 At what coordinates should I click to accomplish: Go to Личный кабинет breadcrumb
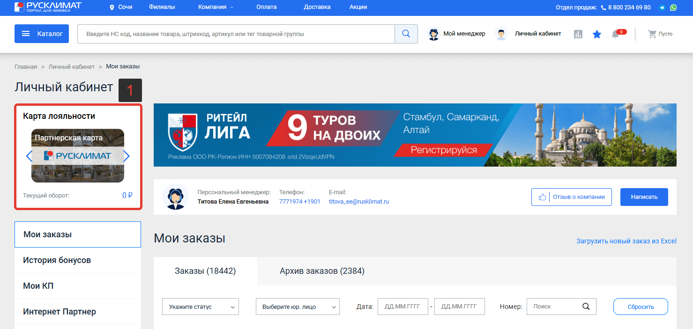click(x=72, y=67)
